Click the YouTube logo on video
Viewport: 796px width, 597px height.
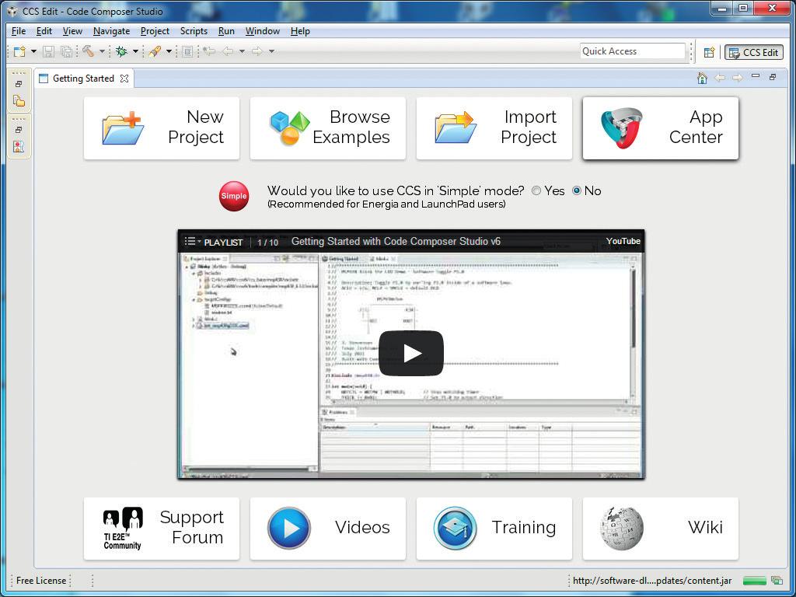coord(623,241)
